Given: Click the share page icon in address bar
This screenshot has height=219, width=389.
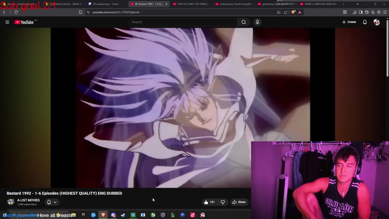Looking at the screenshot, I should (286, 12).
